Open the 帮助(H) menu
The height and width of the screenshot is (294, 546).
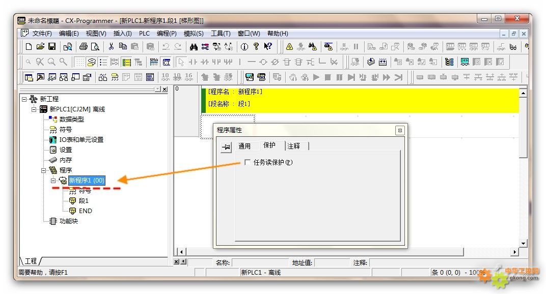point(278,34)
